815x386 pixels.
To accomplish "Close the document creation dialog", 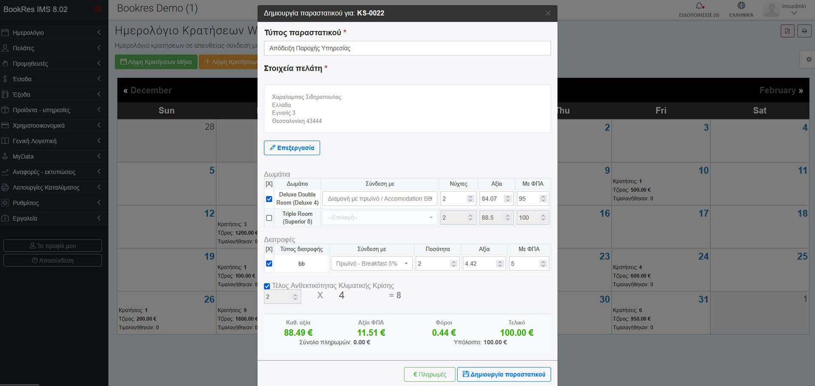I will (x=548, y=13).
